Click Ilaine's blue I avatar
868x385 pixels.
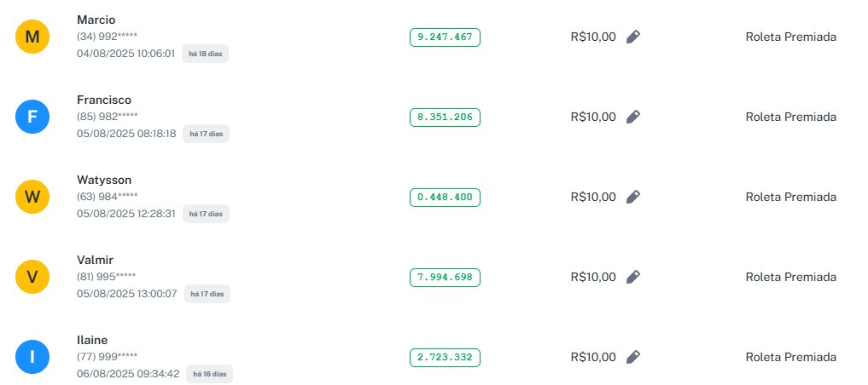point(32,357)
